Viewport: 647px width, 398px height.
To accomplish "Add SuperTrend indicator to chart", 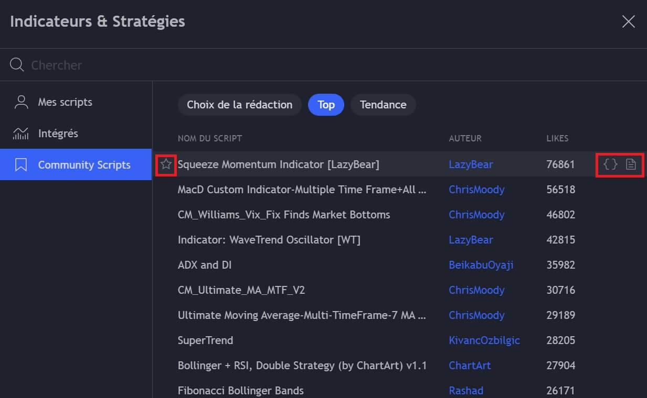I will pos(205,340).
